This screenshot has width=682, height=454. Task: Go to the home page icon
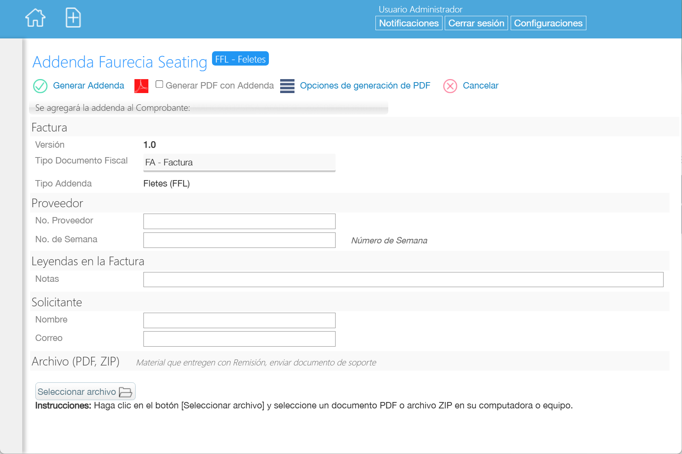(x=35, y=18)
